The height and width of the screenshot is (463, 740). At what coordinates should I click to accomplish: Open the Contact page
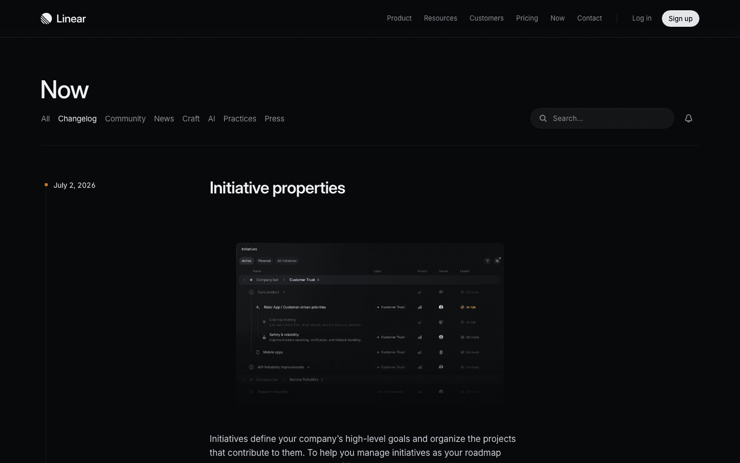(589, 18)
